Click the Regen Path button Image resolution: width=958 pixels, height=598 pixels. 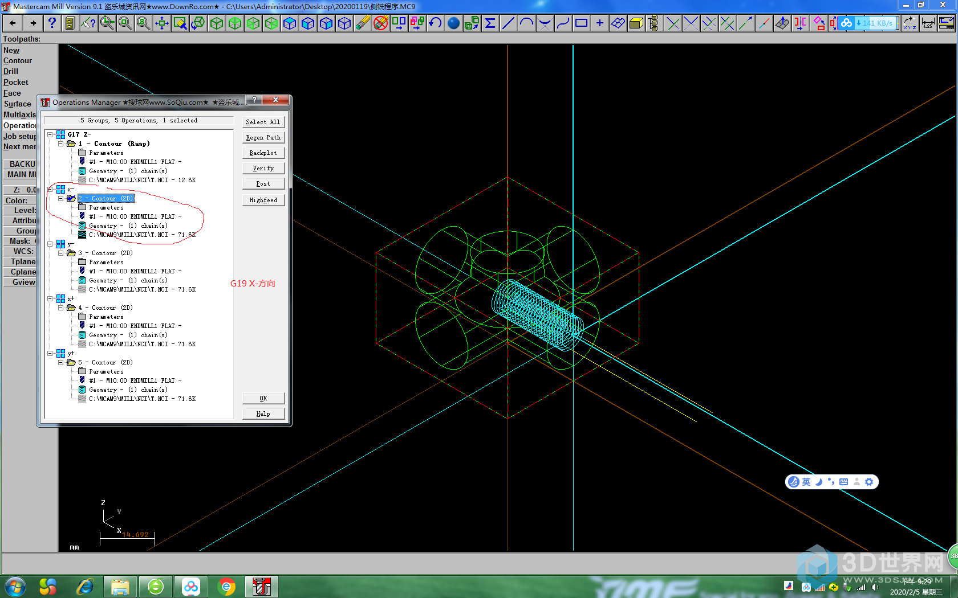point(263,137)
